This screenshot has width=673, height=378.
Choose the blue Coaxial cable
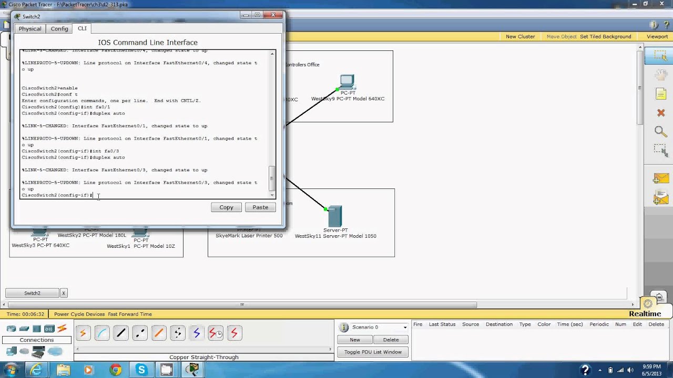click(x=197, y=333)
